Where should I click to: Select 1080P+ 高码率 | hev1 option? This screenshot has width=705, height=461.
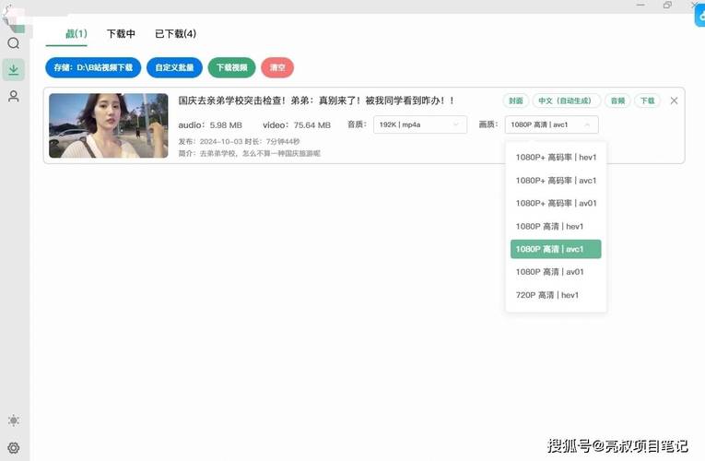point(556,157)
